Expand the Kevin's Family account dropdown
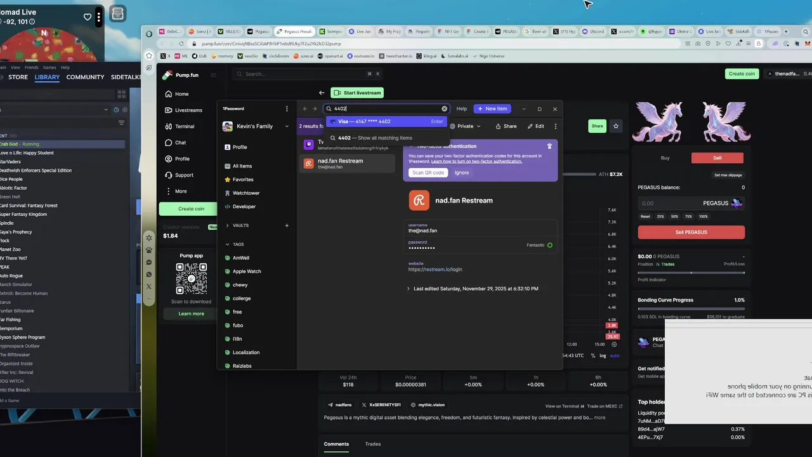The width and height of the screenshot is (812, 457). click(287, 126)
